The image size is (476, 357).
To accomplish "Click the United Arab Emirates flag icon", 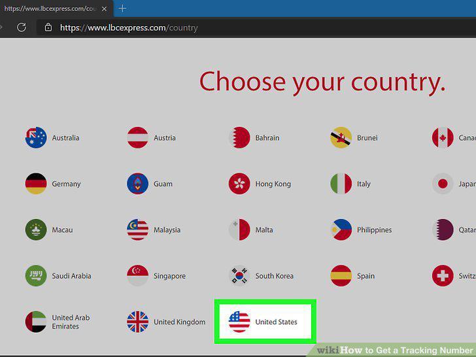I will point(36,322).
